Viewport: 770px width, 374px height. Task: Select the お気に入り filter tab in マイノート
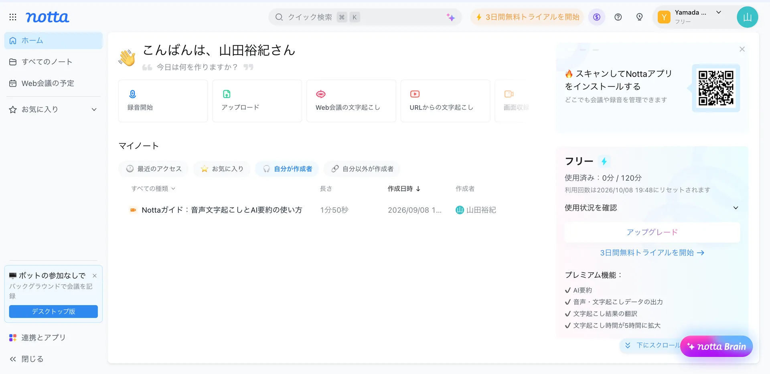(x=222, y=169)
